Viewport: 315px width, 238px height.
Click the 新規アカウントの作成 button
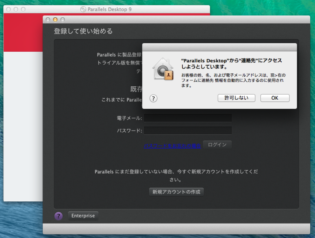(x=176, y=192)
